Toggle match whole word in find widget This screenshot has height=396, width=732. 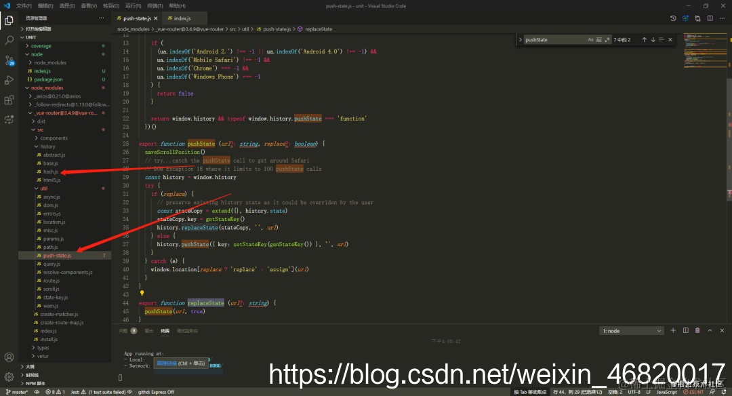pyautogui.click(x=599, y=40)
